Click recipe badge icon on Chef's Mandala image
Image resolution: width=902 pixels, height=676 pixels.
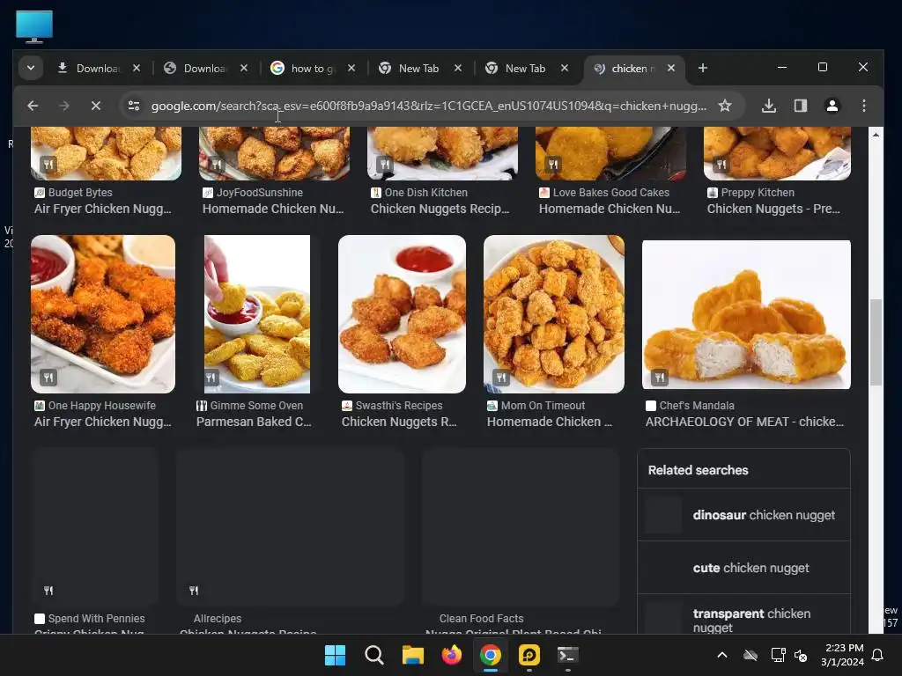(659, 378)
